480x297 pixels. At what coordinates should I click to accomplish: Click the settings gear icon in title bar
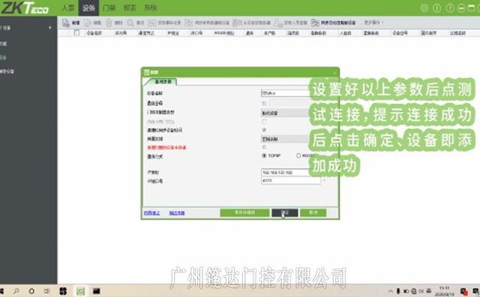point(424,8)
